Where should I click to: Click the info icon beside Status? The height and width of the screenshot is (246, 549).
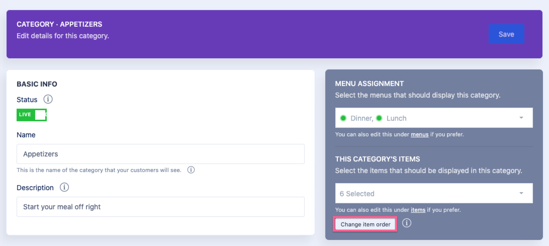click(48, 100)
